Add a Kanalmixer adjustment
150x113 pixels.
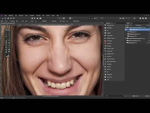[114, 56]
